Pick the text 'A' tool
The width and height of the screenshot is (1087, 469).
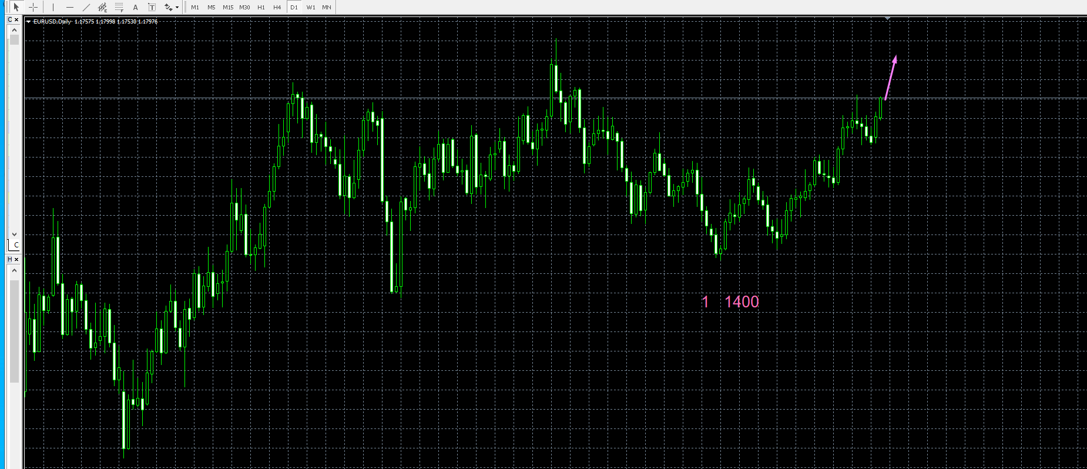tap(135, 7)
